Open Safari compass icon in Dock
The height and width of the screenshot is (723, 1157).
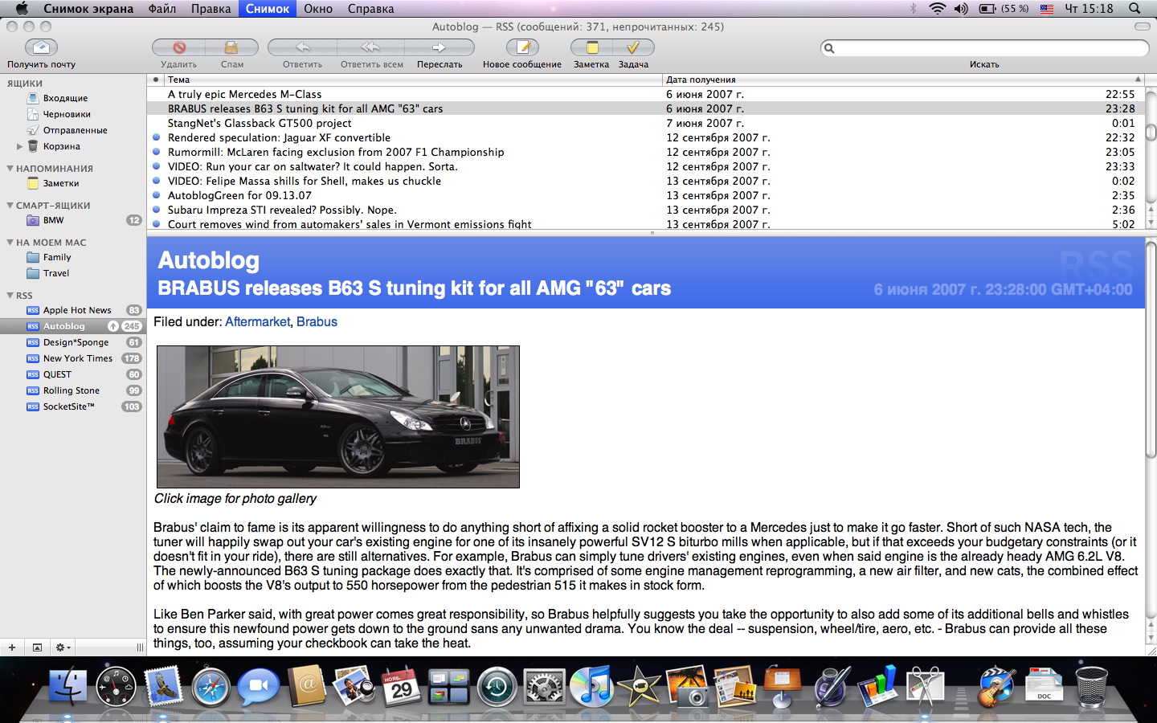click(211, 688)
